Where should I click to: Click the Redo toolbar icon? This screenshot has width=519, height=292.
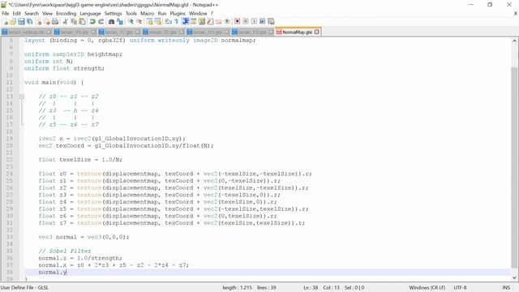(x=101, y=22)
